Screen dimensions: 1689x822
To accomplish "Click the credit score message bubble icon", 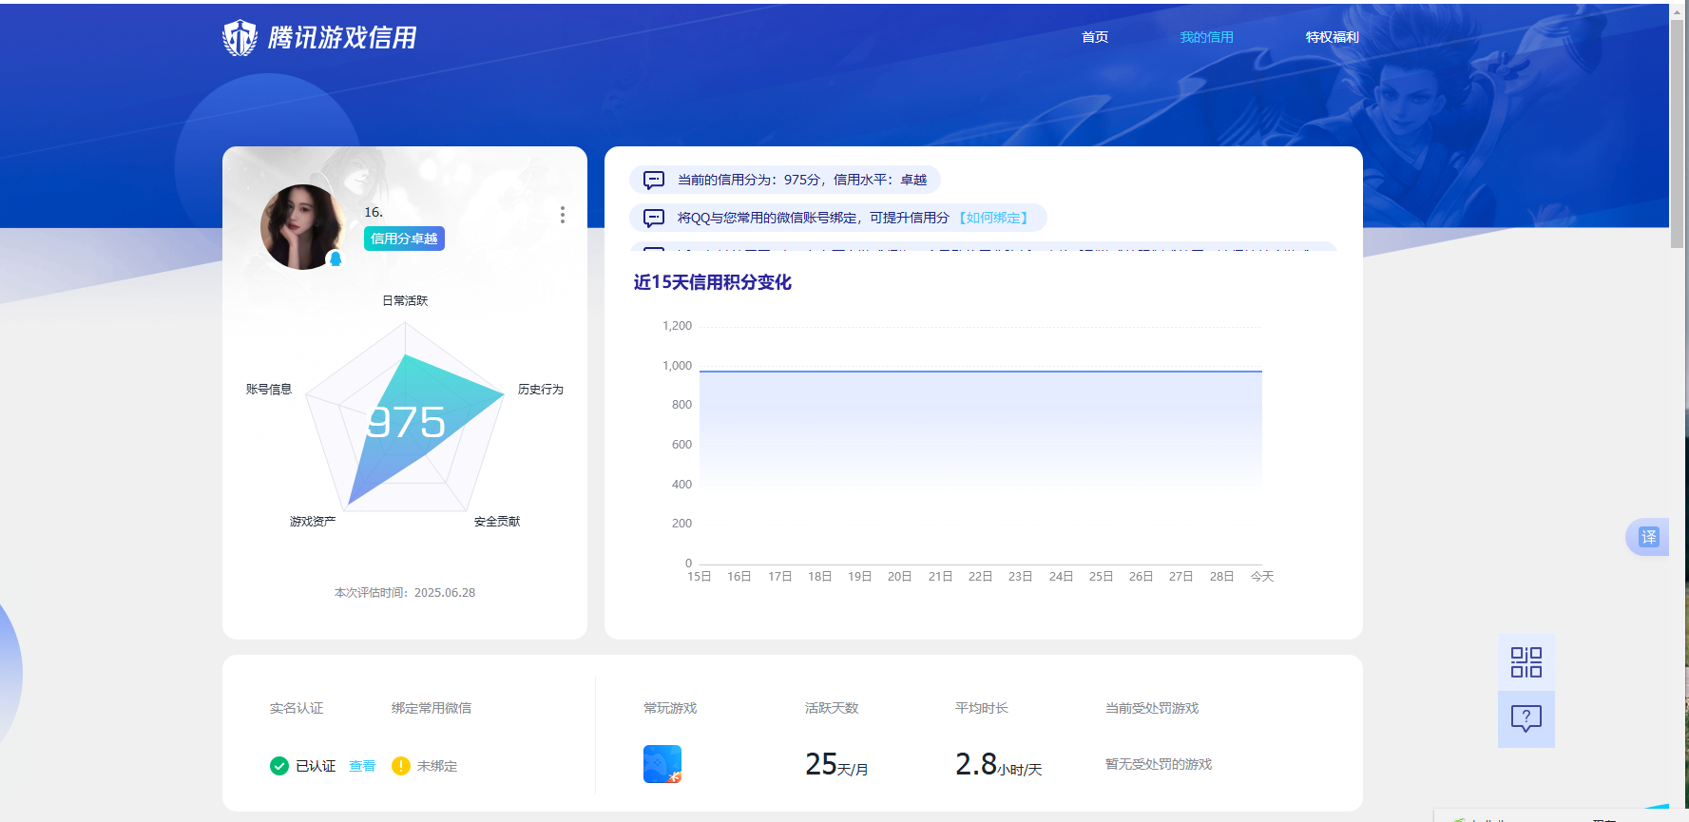I will [x=654, y=180].
